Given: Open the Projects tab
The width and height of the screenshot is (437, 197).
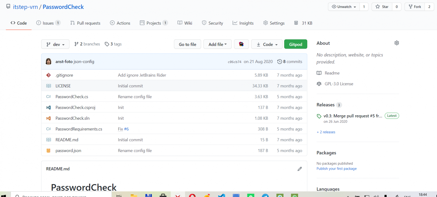Looking at the screenshot, I should pyautogui.click(x=154, y=23).
